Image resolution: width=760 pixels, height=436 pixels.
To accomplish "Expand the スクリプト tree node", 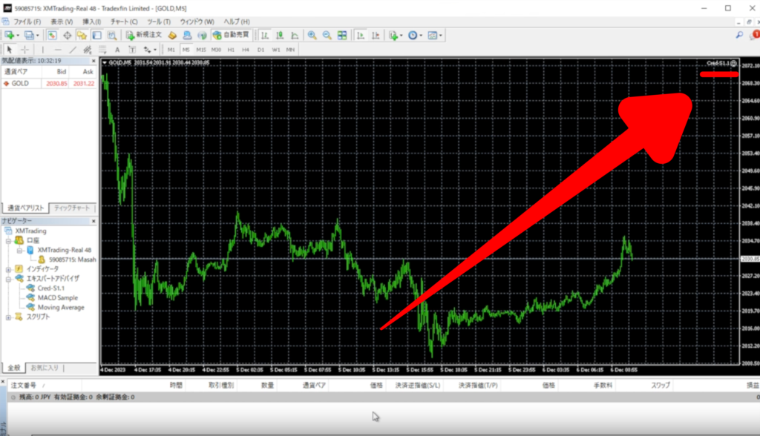I will 9,317.
